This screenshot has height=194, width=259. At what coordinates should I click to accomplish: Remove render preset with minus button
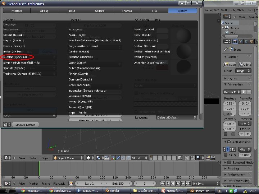click(x=249, y=92)
